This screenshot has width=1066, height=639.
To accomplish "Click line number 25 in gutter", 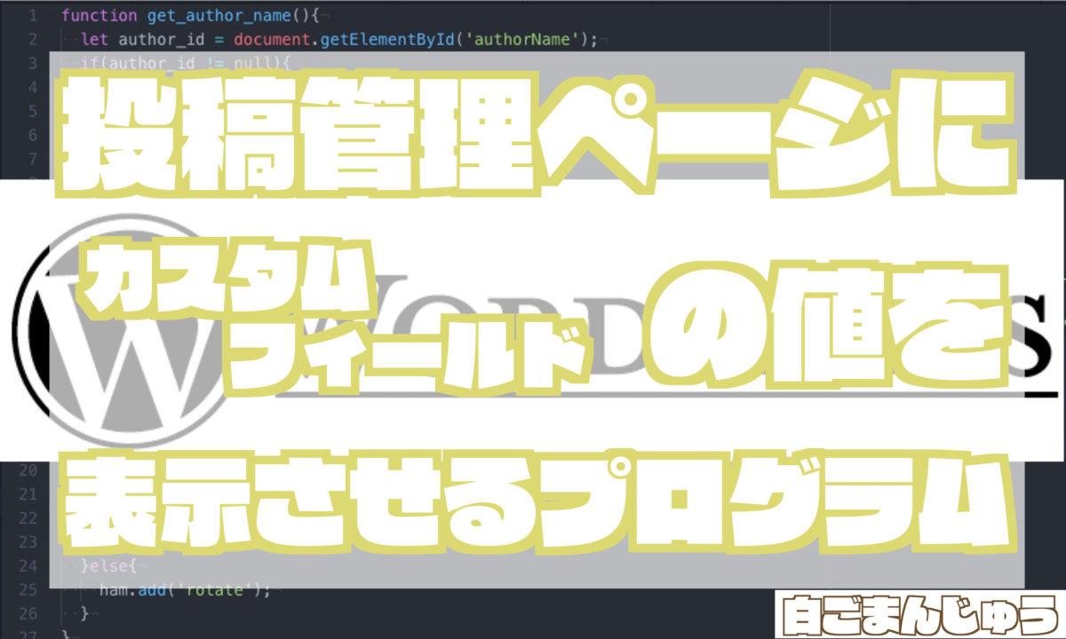I will [27, 588].
